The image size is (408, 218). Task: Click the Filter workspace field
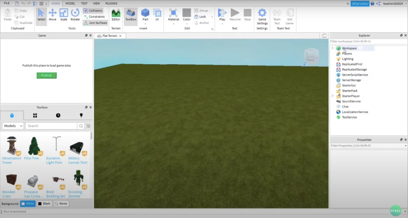[x=368, y=41]
